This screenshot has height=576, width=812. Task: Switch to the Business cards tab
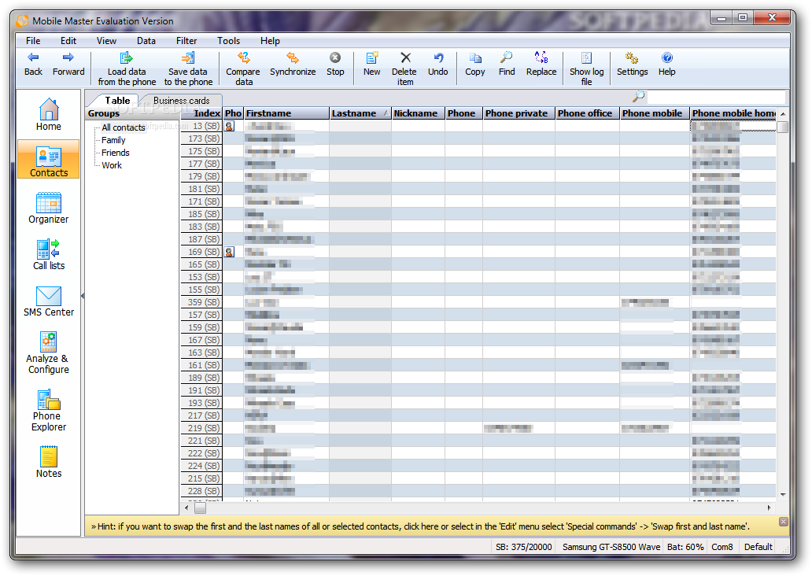(x=181, y=101)
